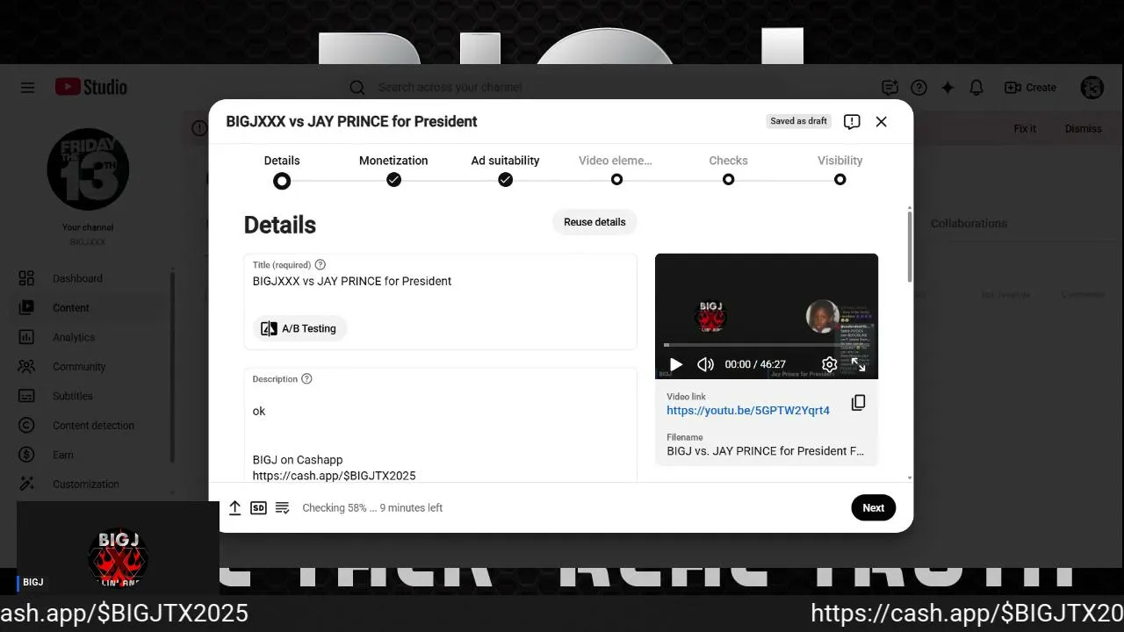Click the upload status arrow icon

pyautogui.click(x=234, y=508)
